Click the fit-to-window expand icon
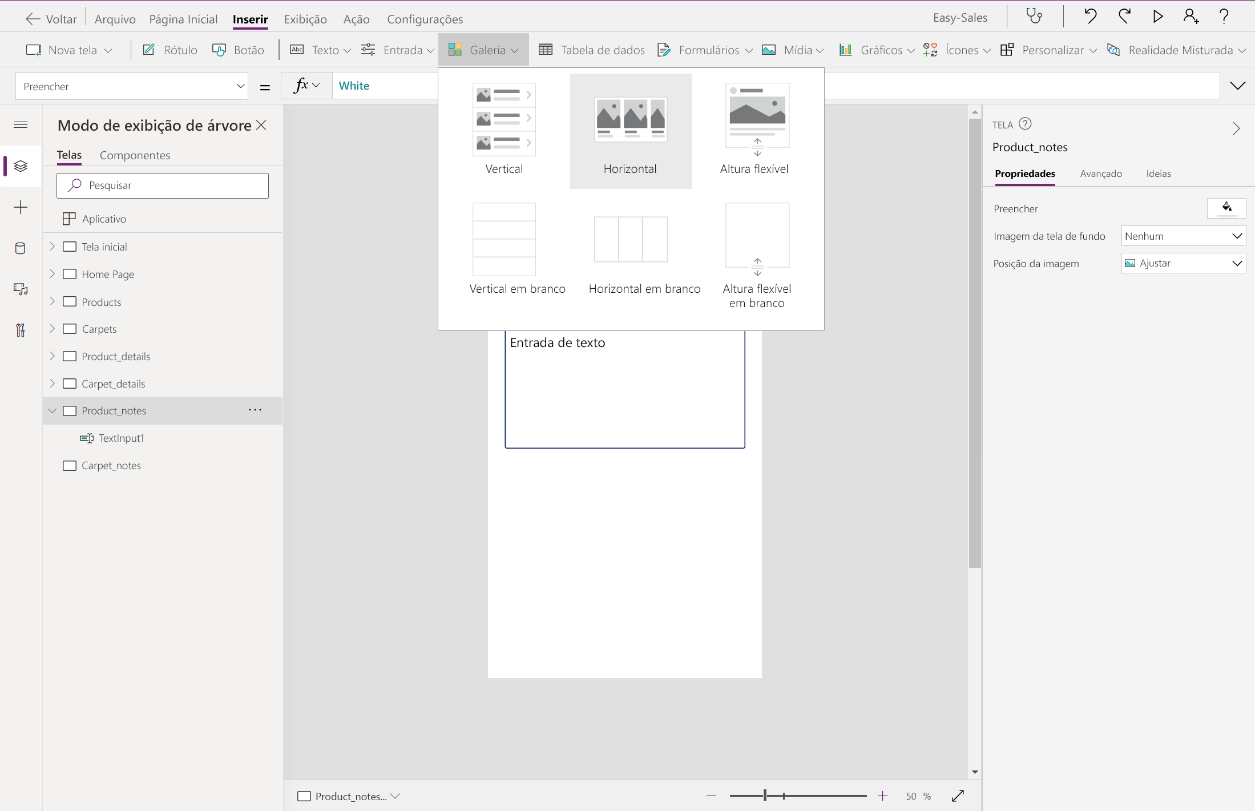Image resolution: width=1255 pixels, height=811 pixels. click(x=958, y=796)
